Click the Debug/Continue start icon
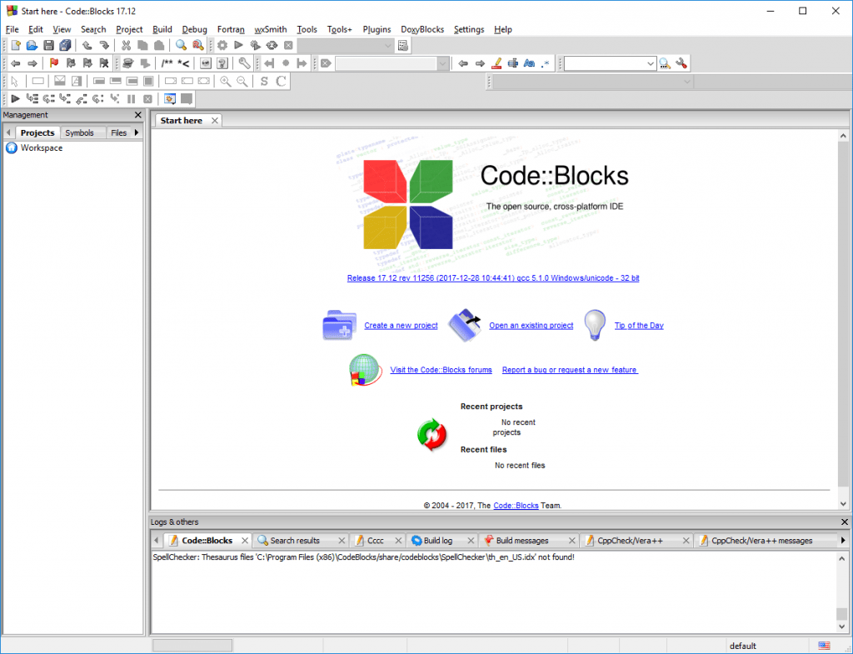 15,99
